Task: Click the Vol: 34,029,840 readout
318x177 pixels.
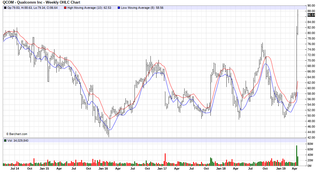Action: (x=18, y=141)
